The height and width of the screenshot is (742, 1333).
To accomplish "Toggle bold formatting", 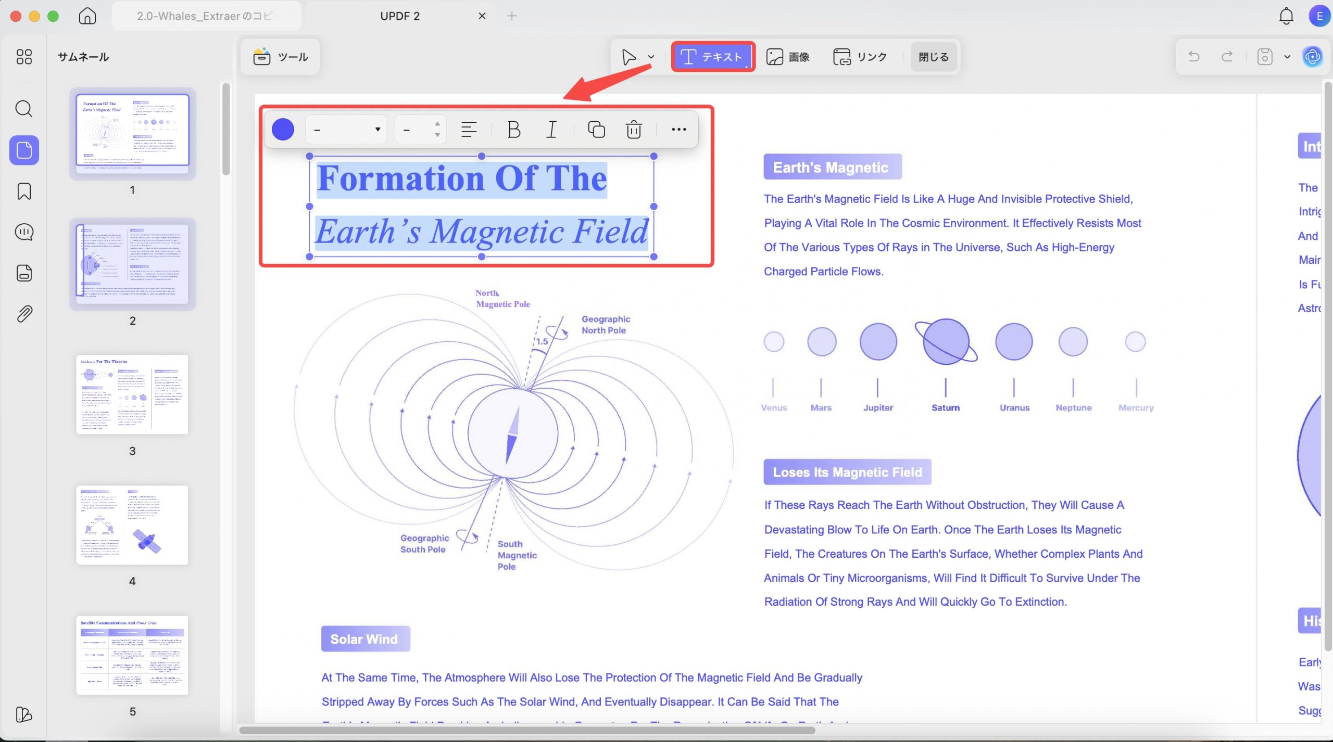I will click(x=514, y=129).
